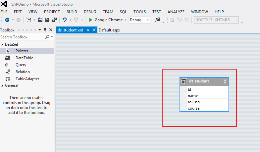Collapse the General toolbox group
The height and width of the screenshot is (152, 260).
point(2,85)
